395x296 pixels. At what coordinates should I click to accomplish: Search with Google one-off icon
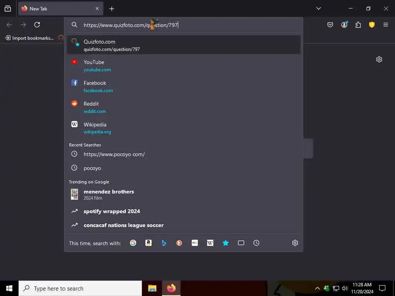pos(133,243)
